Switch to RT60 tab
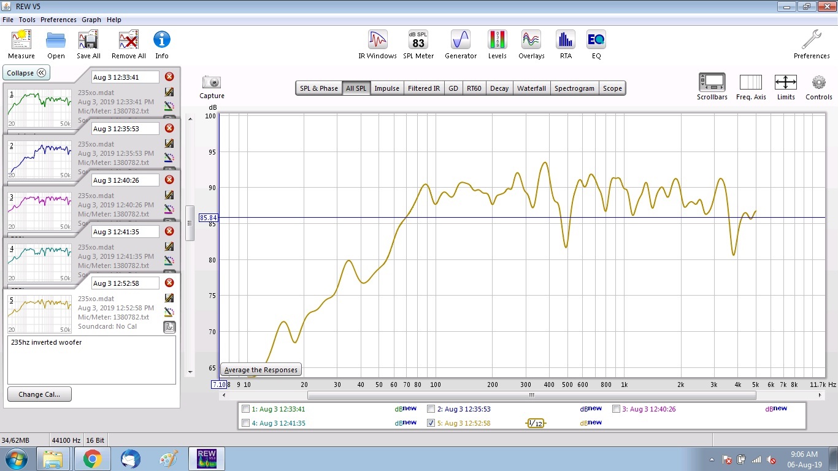Screen dimensions: 838x471 [x=474, y=88]
